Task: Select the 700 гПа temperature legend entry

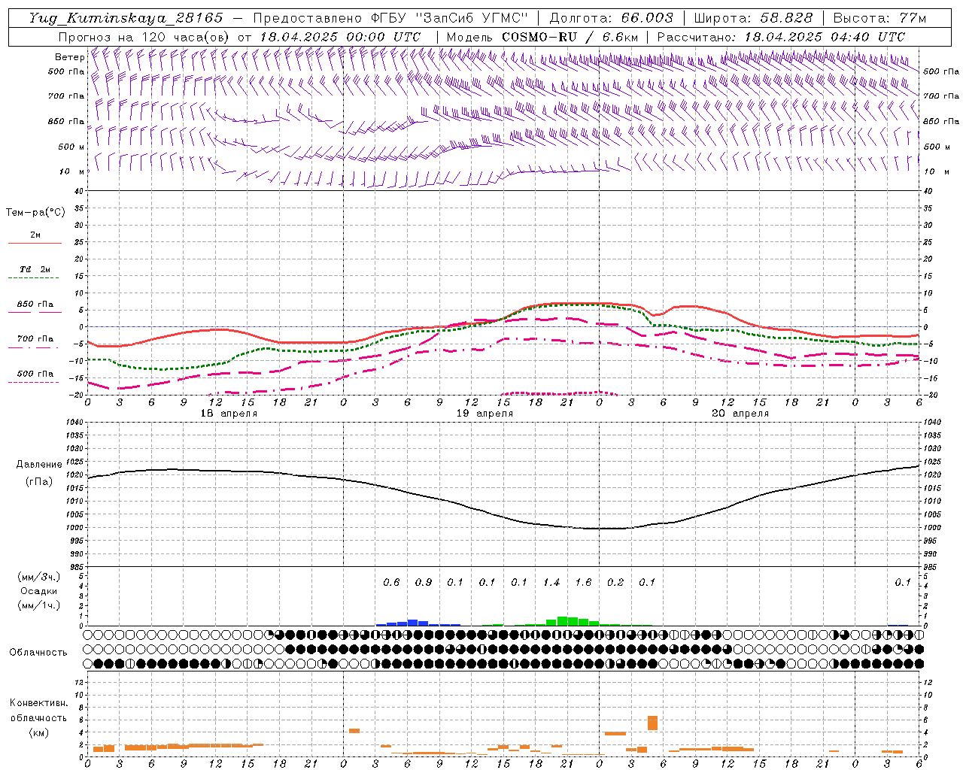Action: click(35, 339)
